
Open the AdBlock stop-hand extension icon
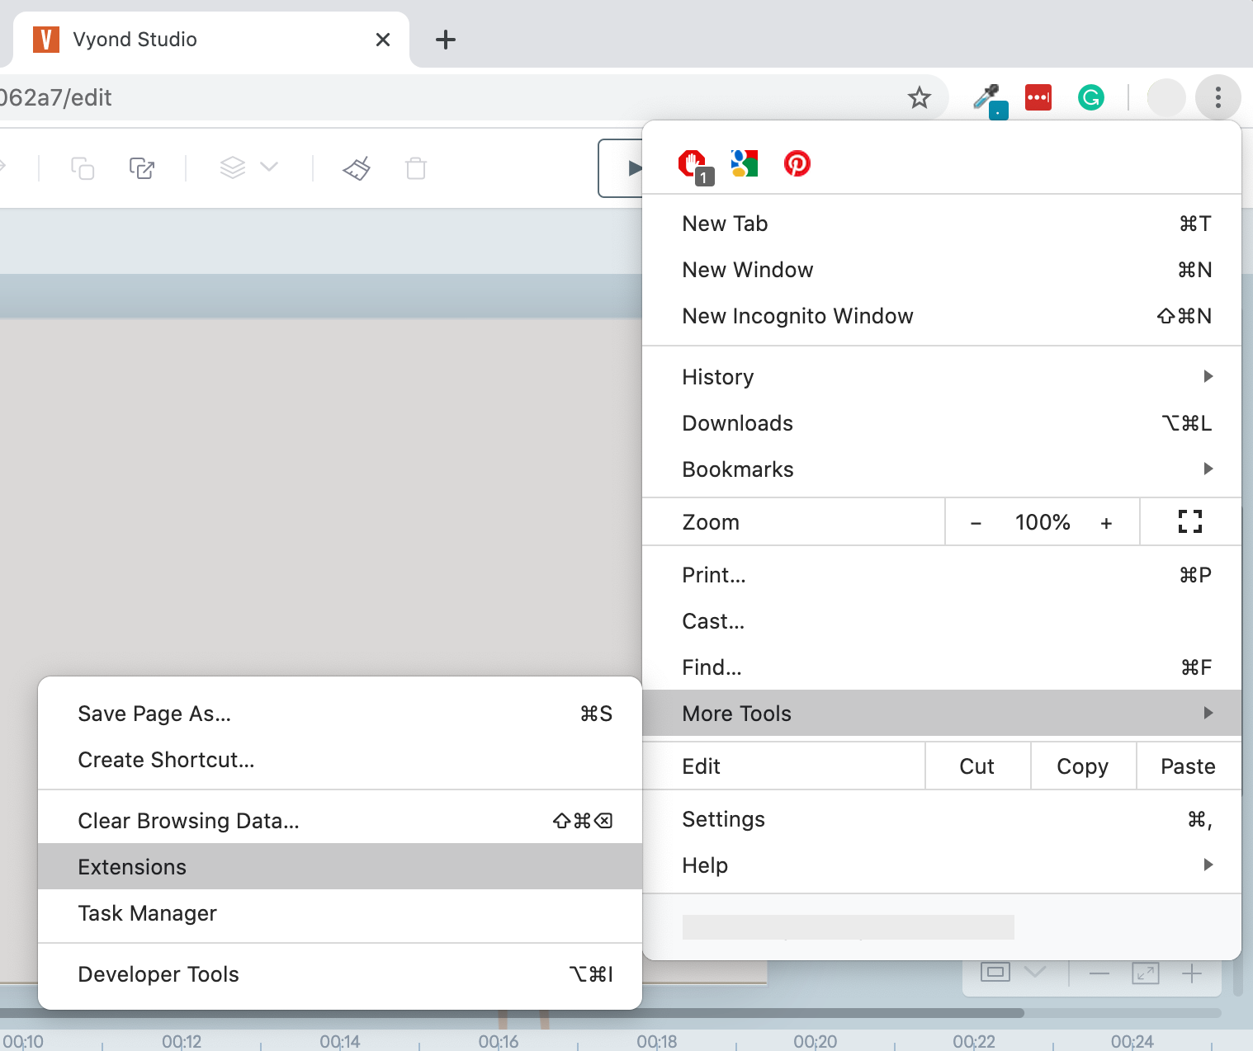692,163
